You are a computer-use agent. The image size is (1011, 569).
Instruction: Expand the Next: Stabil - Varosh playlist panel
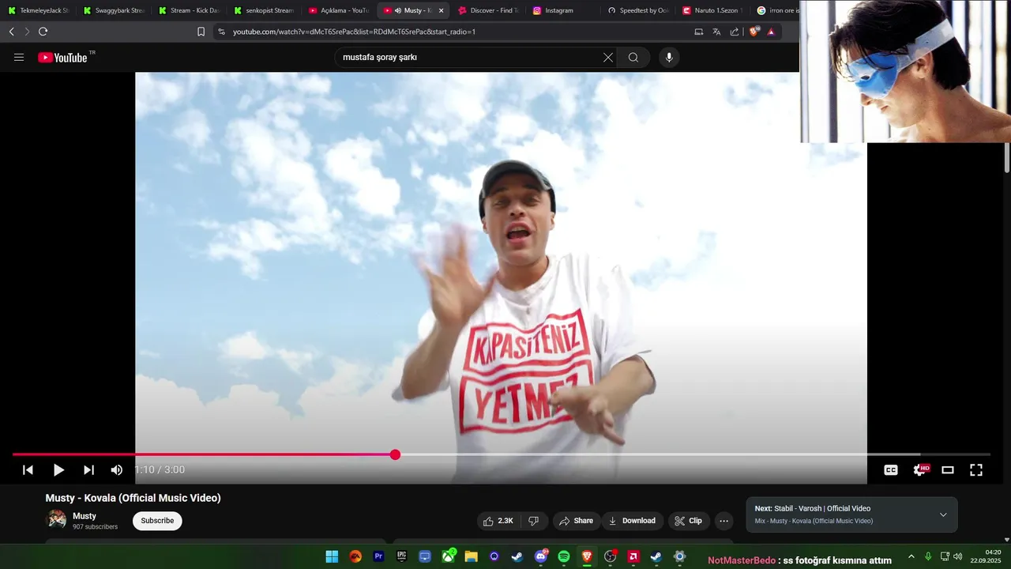(x=943, y=514)
